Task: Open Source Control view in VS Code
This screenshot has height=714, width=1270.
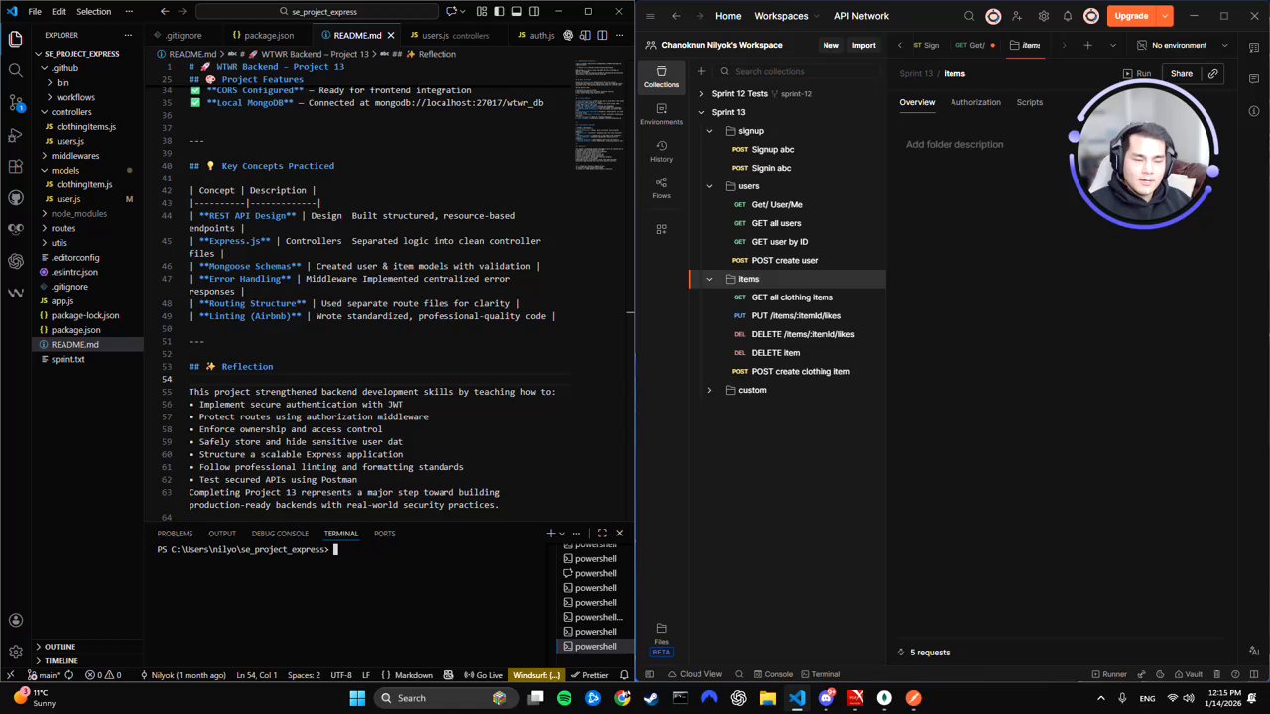Action: (15, 102)
